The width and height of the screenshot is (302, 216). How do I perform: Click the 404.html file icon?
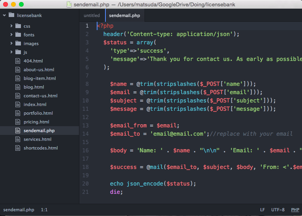(18, 61)
